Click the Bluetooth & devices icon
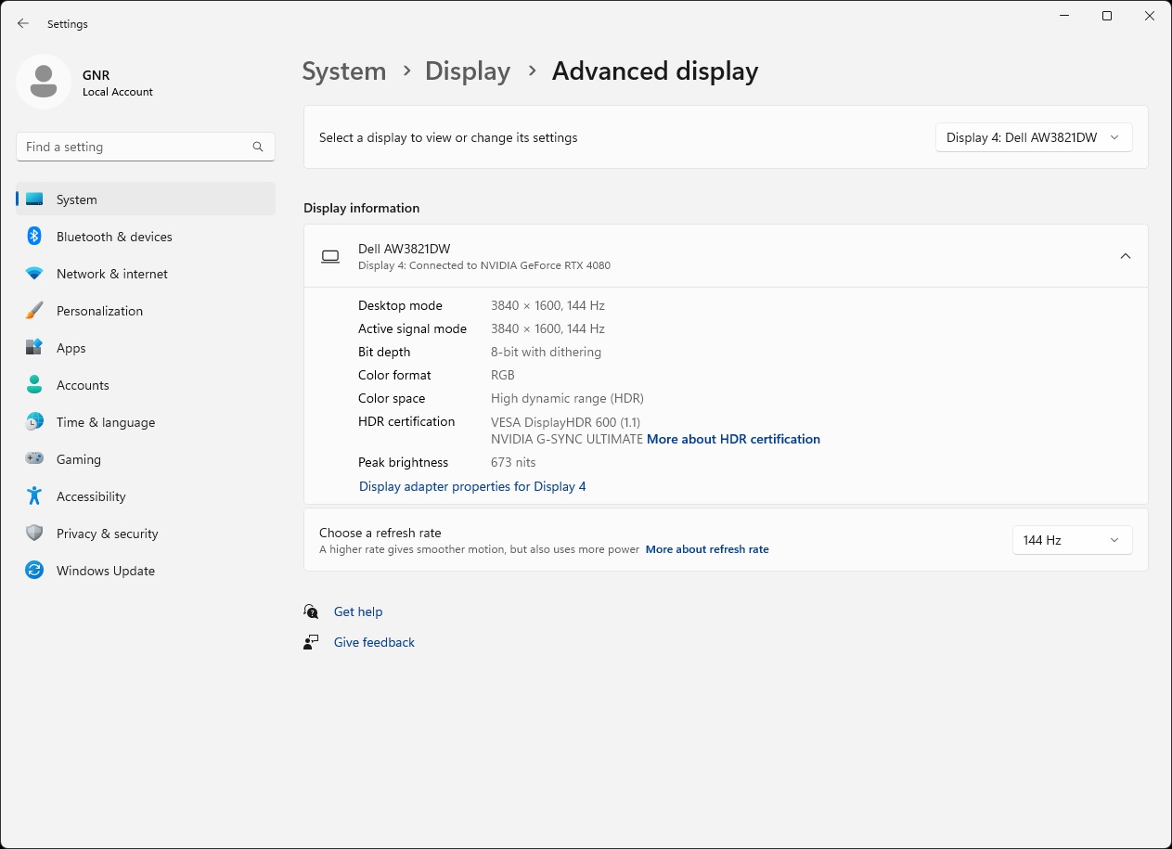 point(34,237)
